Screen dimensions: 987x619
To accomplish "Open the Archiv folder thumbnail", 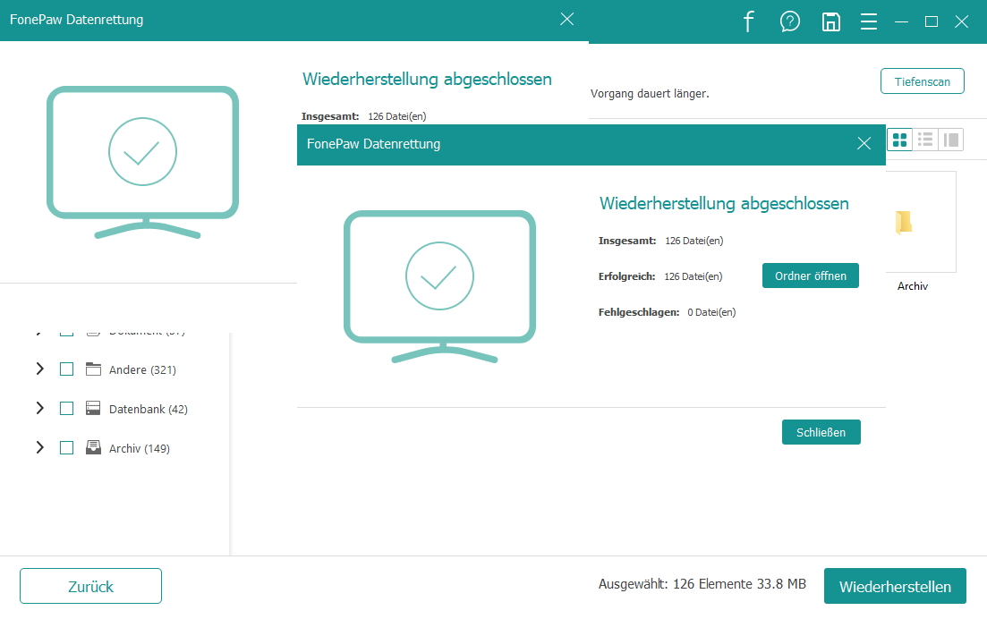I will (x=904, y=222).
